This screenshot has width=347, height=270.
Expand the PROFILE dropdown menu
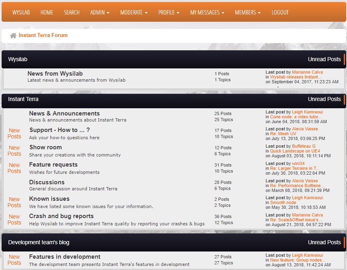[x=169, y=12]
